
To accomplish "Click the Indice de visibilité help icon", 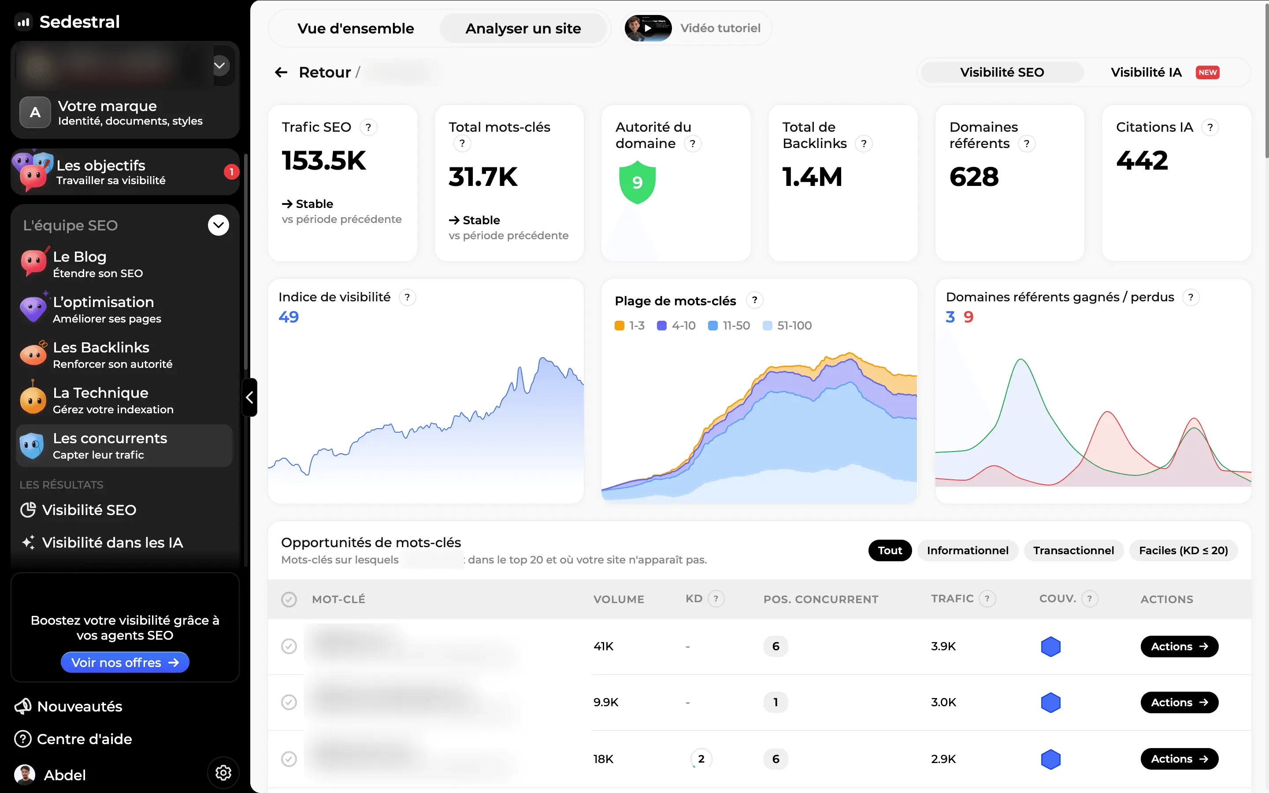I will coord(407,297).
